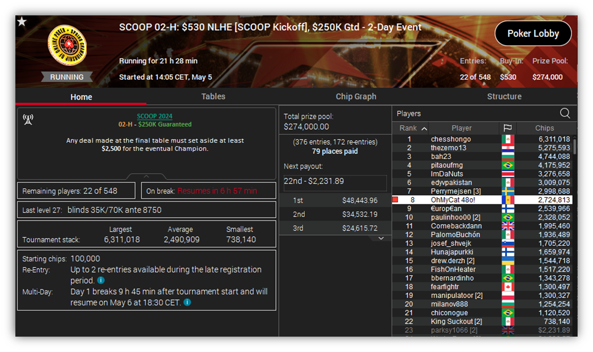
Task: Click the flag next to King Suckout
Action: point(507,321)
